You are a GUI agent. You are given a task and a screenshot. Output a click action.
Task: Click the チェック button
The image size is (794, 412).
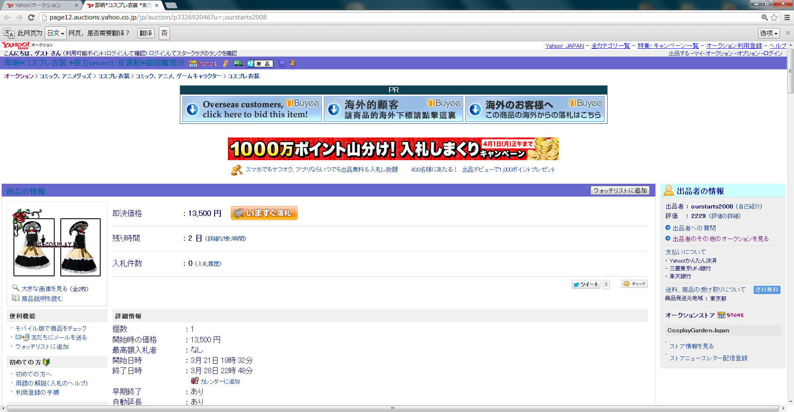(x=634, y=284)
